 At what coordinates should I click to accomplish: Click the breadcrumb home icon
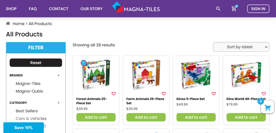tap(8, 24)
